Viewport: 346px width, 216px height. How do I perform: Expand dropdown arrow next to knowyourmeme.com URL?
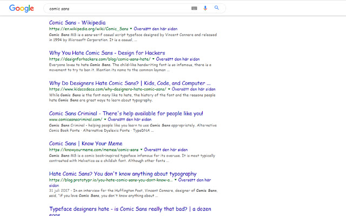141,150
